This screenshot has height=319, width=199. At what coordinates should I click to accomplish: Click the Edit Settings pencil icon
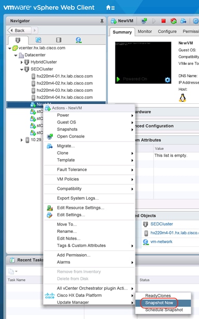click(x=50, y=215)
